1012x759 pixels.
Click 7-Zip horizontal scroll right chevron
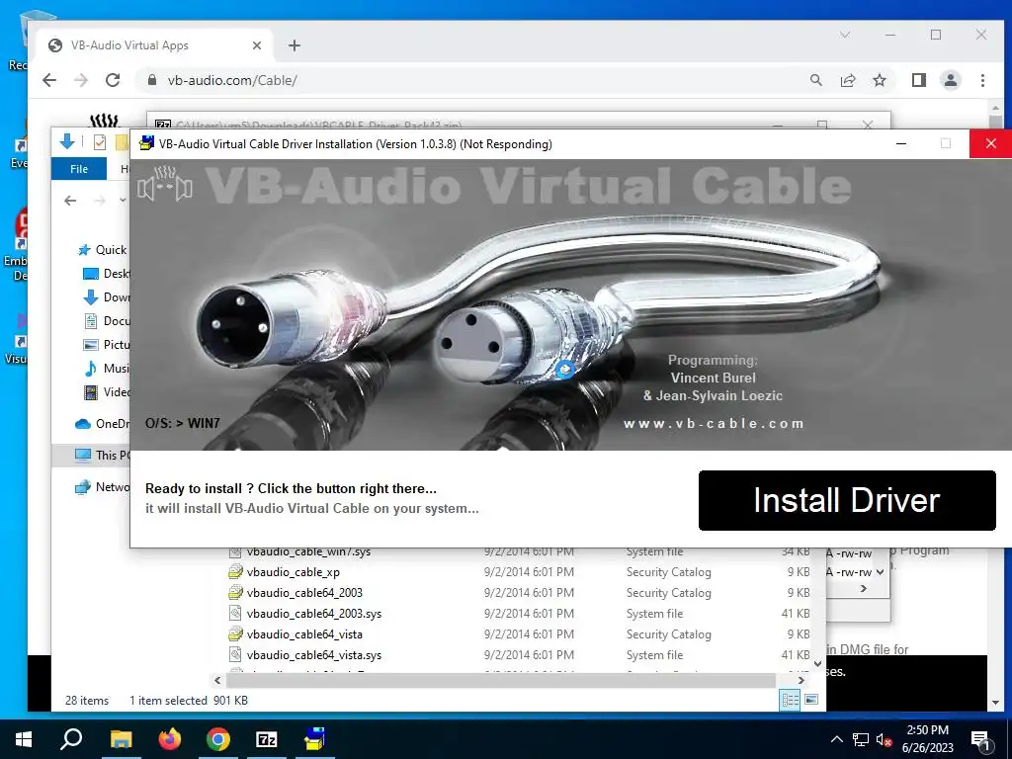864,589
